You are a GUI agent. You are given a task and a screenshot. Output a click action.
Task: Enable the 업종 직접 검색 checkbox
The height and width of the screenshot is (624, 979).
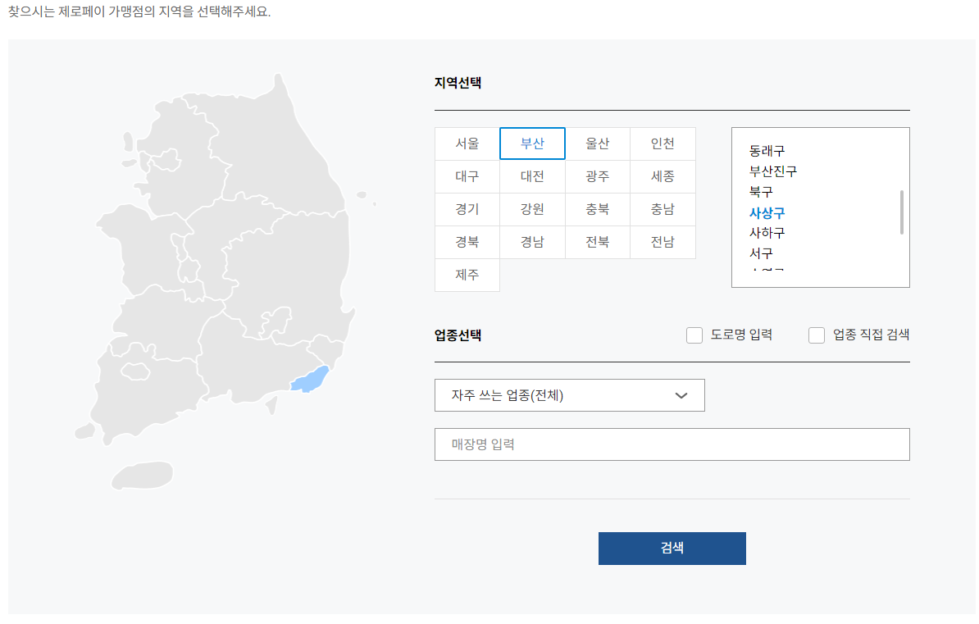(x=816, y=335)
